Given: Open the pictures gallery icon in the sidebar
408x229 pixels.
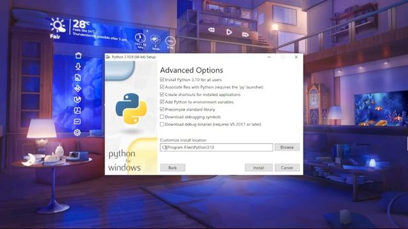Looking at the screenshot, I should 77,111.
